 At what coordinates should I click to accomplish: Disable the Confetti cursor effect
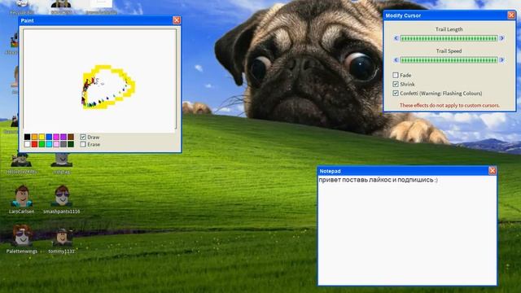[x=396, y=94]
